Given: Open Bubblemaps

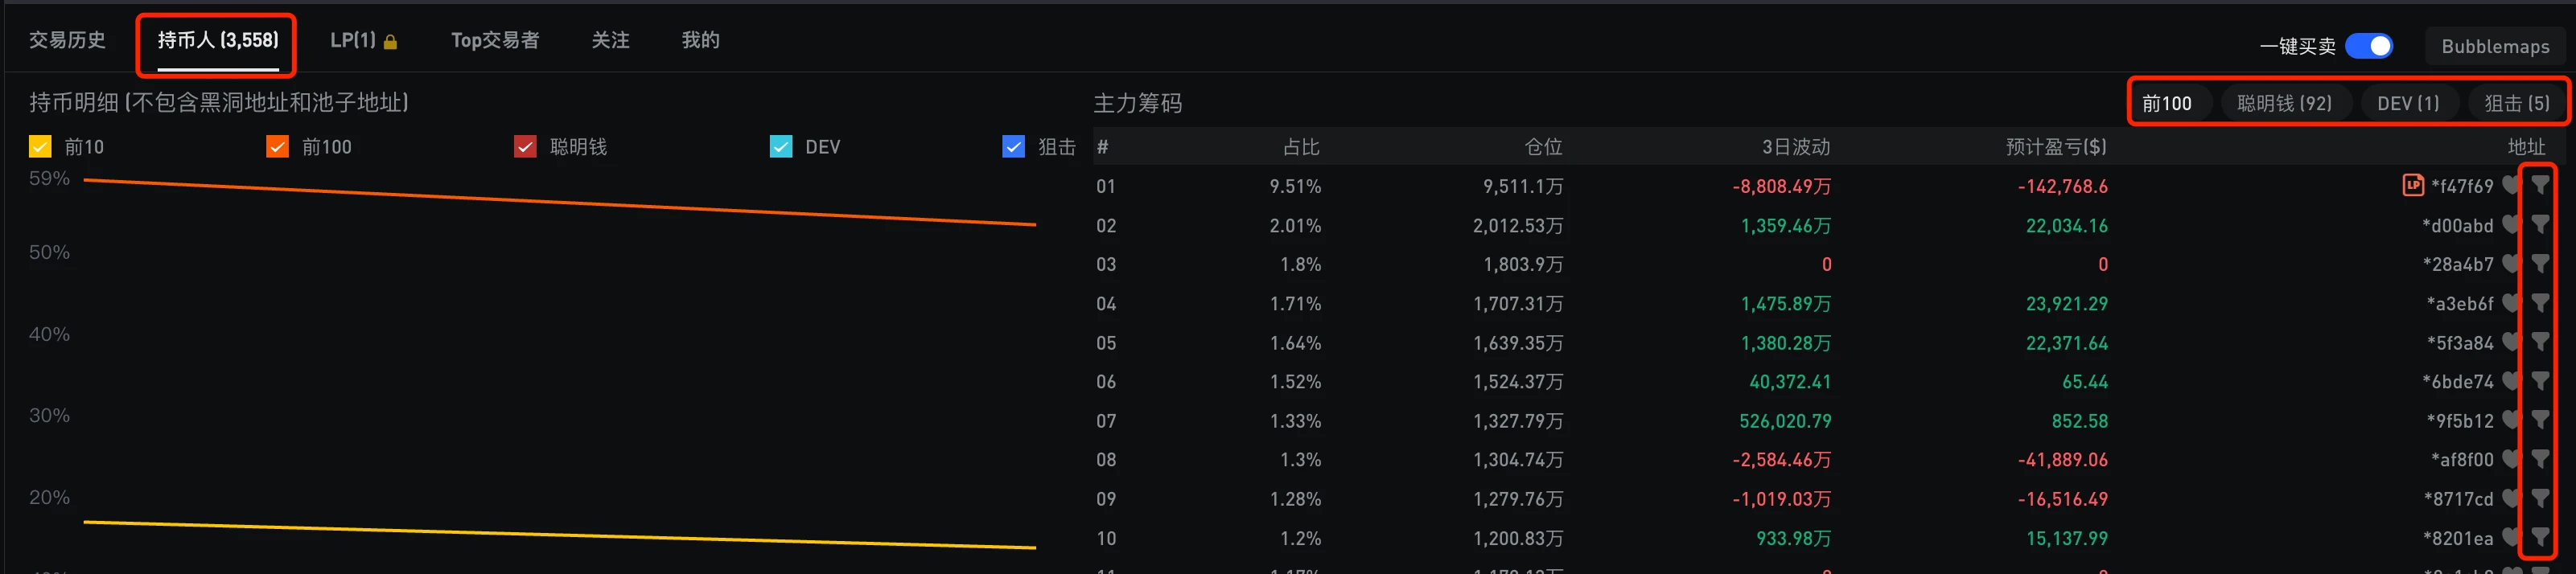Looking at the screenshot, I should 2495,46.
